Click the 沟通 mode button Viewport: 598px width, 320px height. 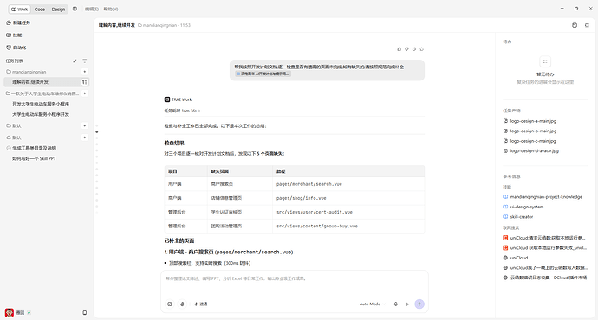pos(201,304)
